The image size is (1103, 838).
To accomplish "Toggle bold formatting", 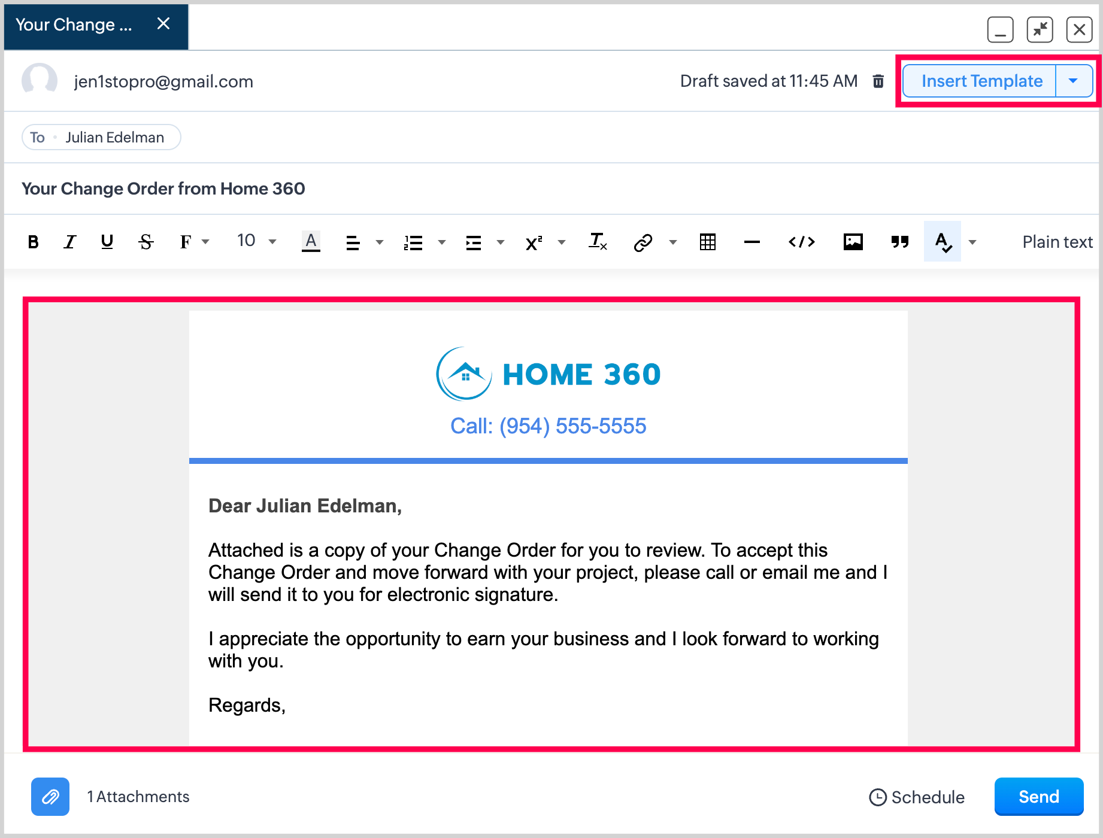I will tap(34, 242).
